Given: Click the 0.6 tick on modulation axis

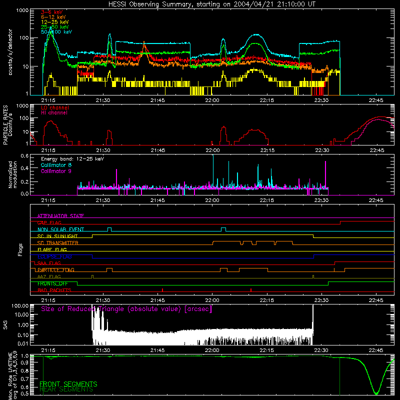Looking at the screenshot, I should [24, 156].
